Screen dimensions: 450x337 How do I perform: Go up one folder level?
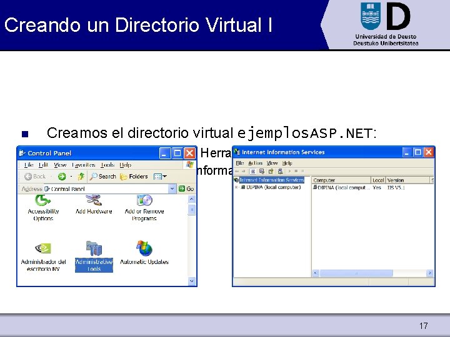click(x=81, y=177)
